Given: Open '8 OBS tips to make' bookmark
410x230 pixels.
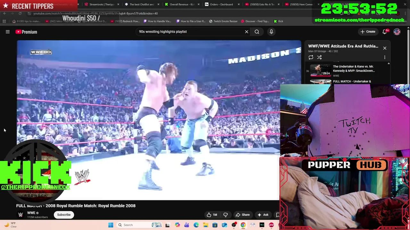Looking at the screenshot, I should click(x=26, y=21).
